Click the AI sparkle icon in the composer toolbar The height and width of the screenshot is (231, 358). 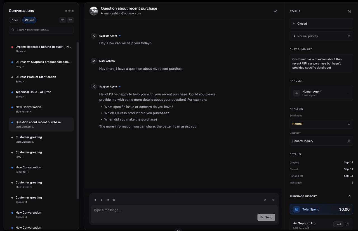click(273, 200)
